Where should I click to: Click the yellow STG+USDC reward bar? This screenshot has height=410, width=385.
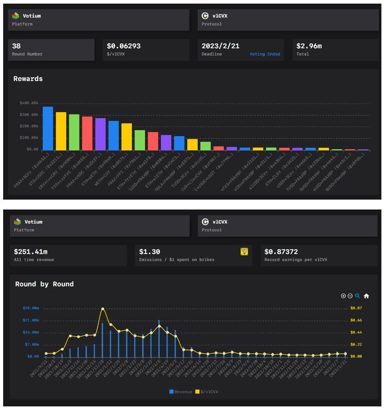click(61, 131)
